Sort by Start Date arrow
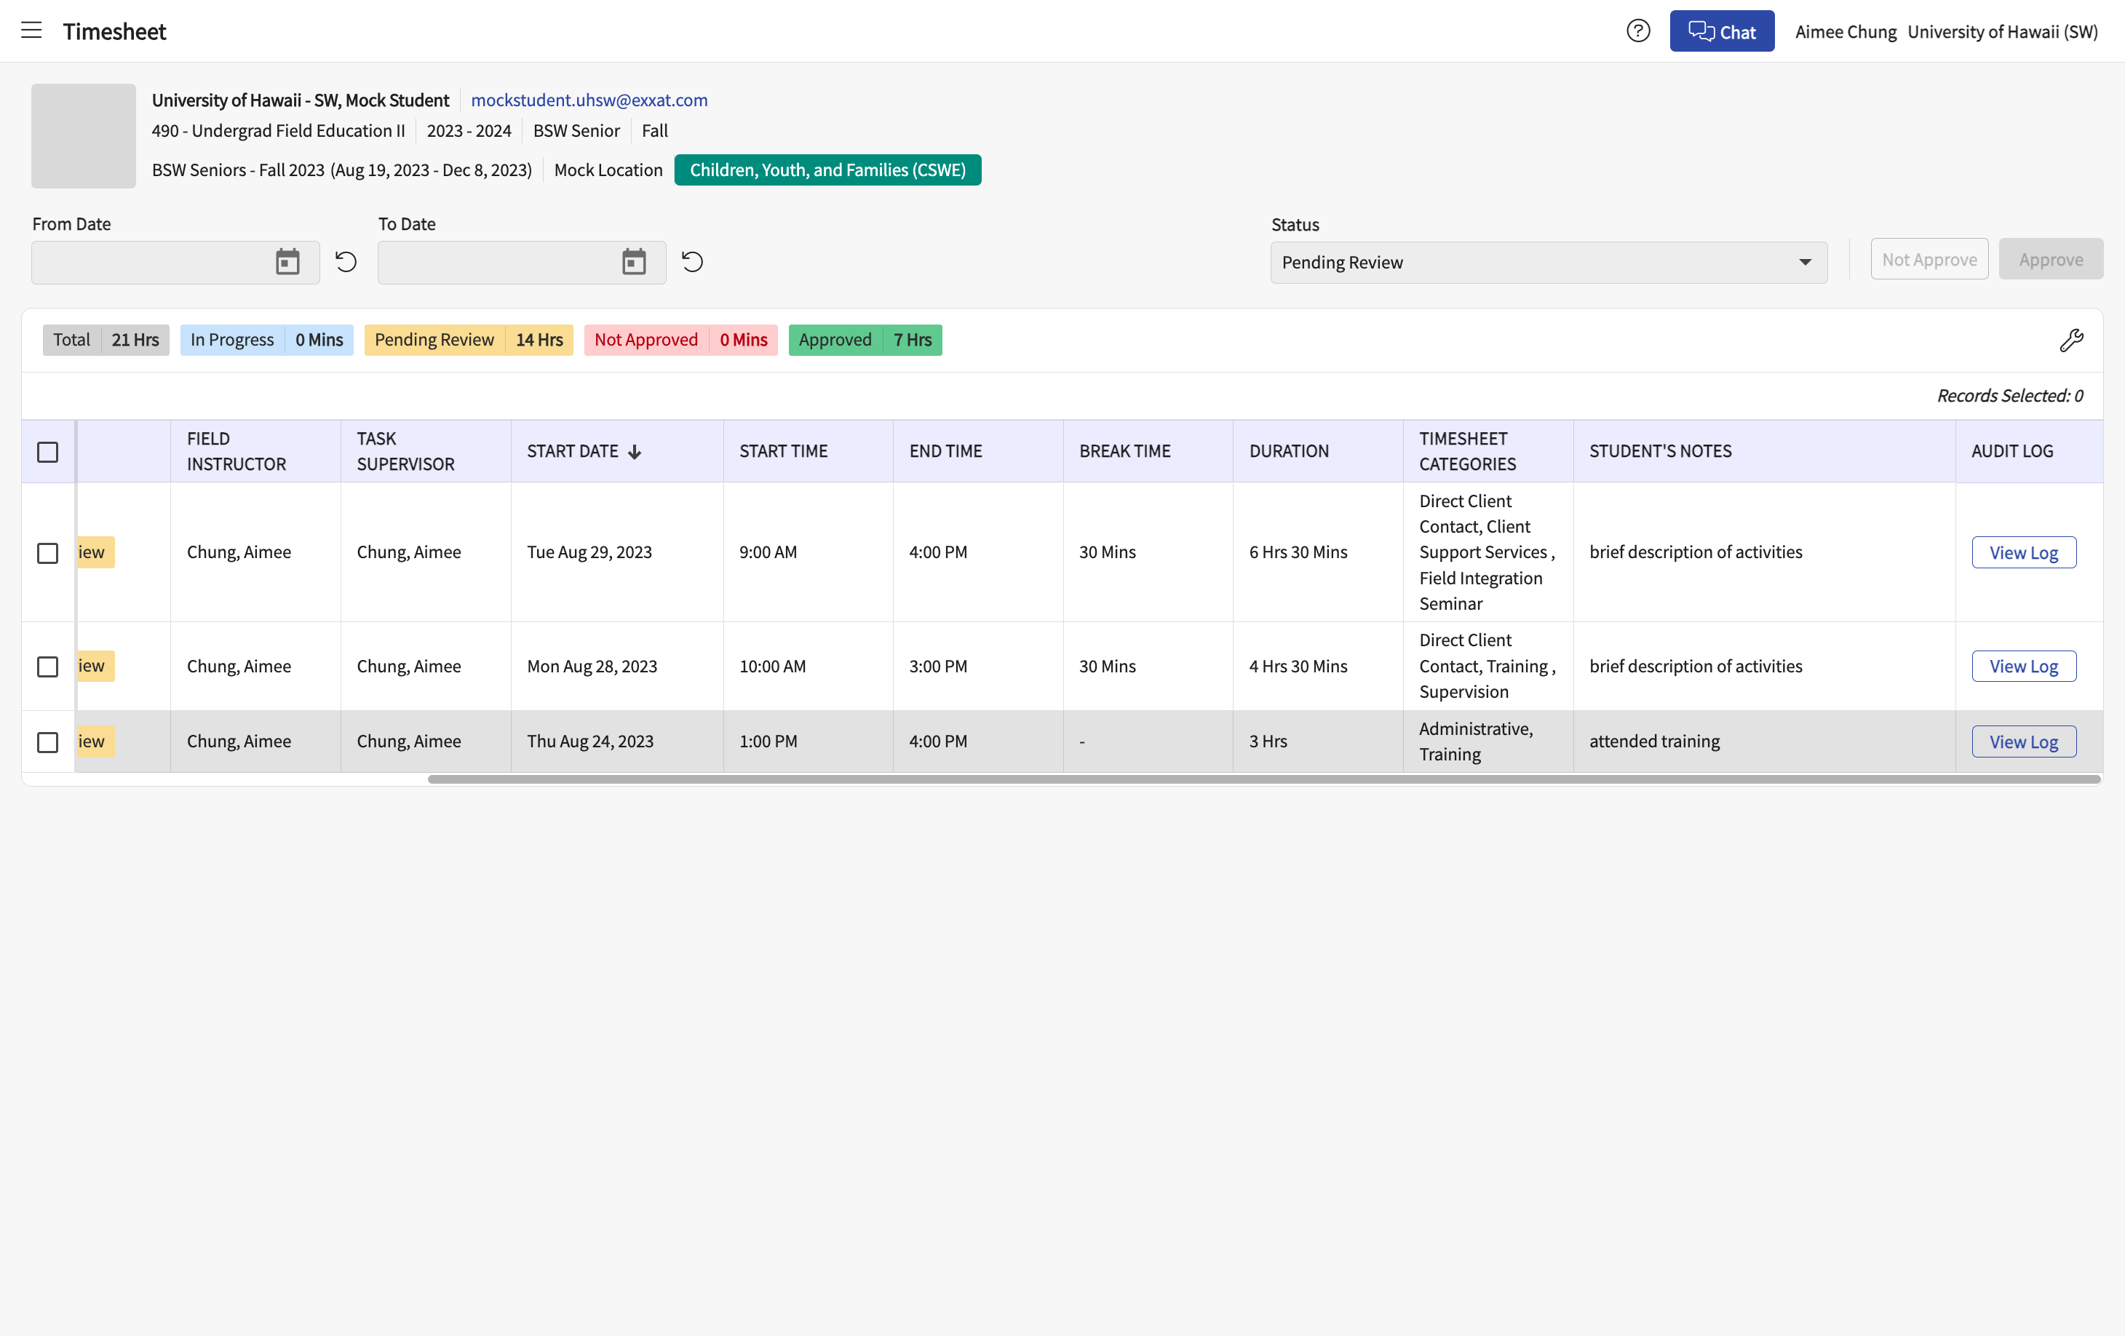This screenshot has width=2125, height=1336. [x=635, y=452]
